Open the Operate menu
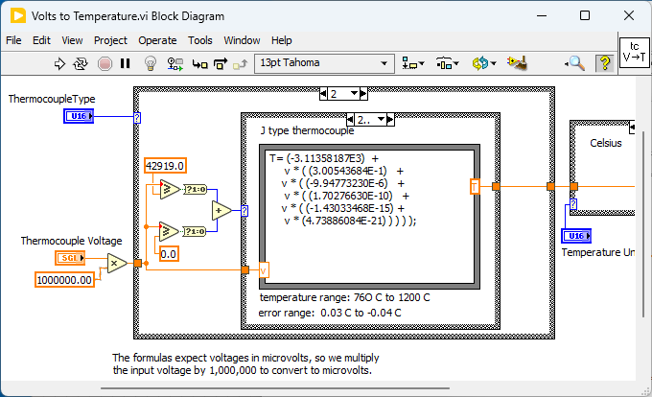This screenshot has height=397, width=652. 157,40
